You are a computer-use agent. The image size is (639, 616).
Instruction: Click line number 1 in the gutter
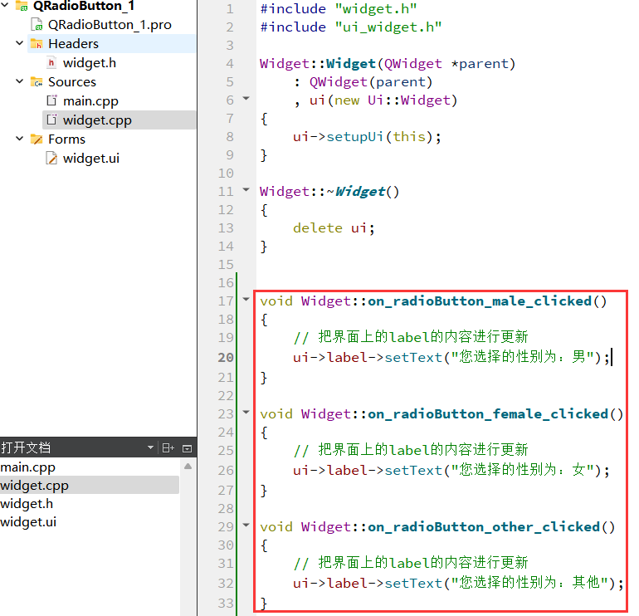pyautogui.click(x=230, y=8)
